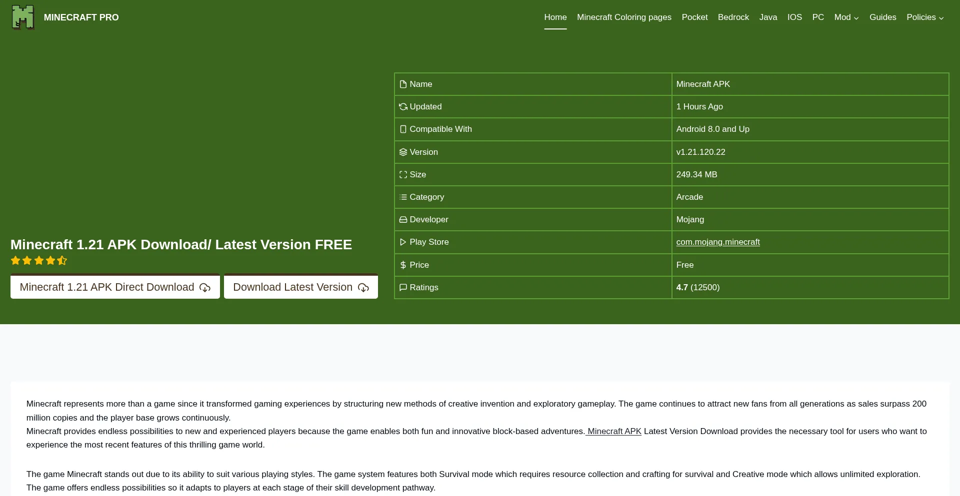
Task: Open the Minecraft Coloring pages menu item
Action: [x=624, y=17]
